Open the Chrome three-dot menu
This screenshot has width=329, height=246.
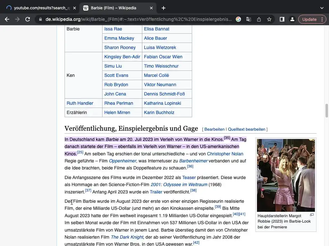322,19
